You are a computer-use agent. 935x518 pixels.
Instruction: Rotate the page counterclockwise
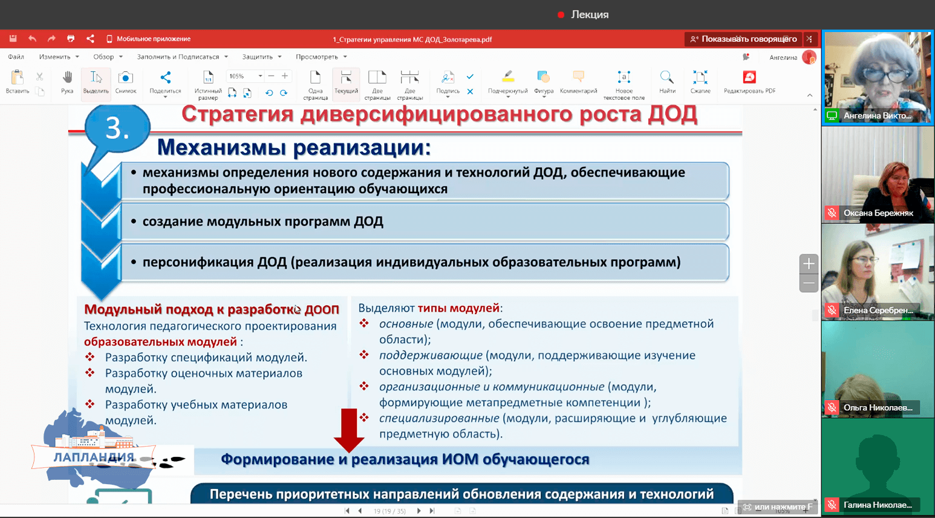tap(269, 93)
